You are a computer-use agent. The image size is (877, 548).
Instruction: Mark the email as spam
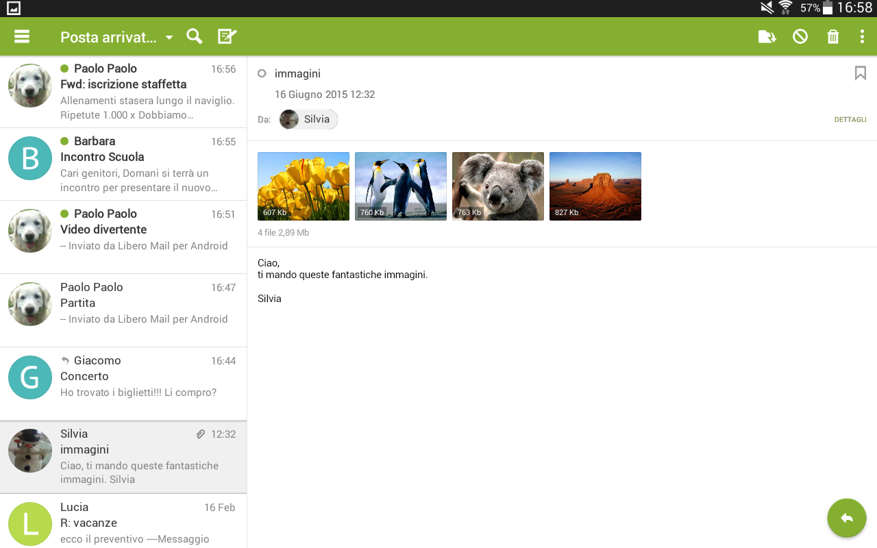[800, 36]
